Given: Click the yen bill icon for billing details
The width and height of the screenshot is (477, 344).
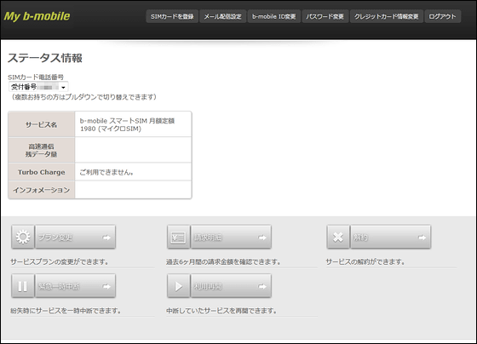Looking at the screenshot, I should (x=179, y=237).
